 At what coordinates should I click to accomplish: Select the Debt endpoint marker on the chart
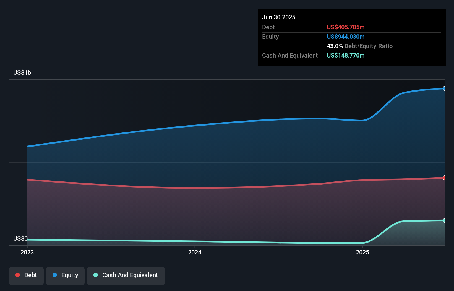[444, 178]
